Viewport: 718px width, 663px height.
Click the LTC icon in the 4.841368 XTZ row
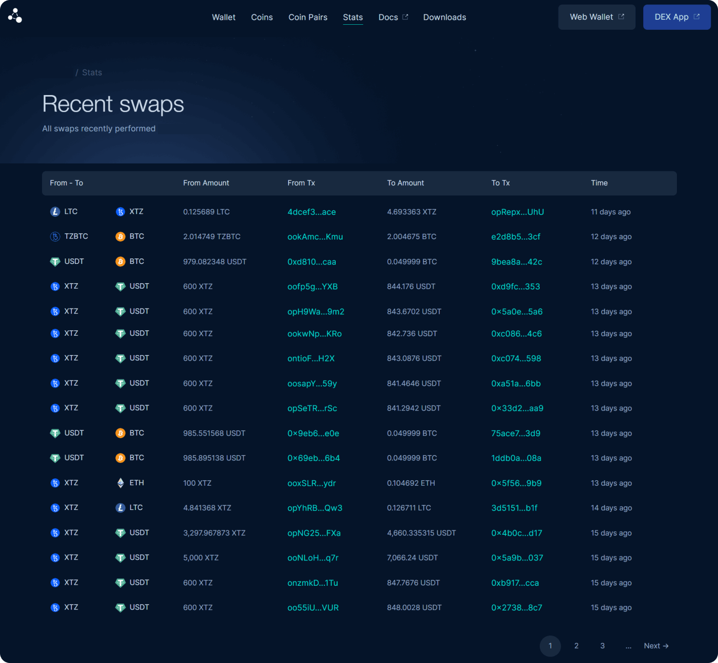click(120, 508)
